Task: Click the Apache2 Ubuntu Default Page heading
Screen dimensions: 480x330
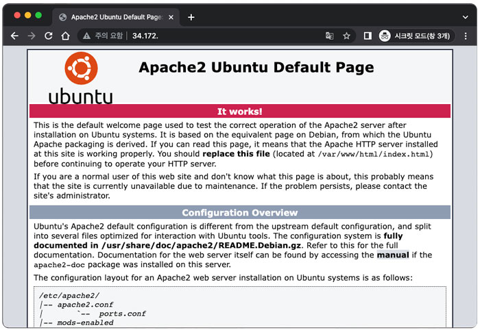Action: 256,67
